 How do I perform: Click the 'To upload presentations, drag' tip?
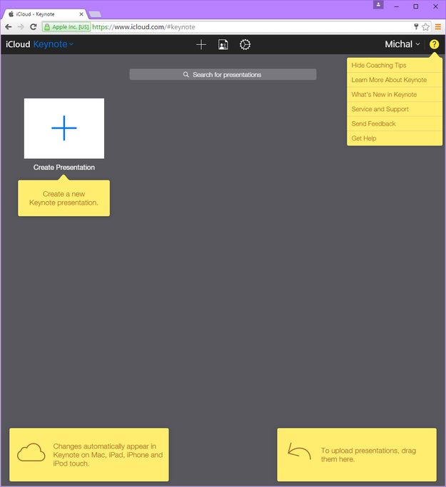[x=357, y=455]
